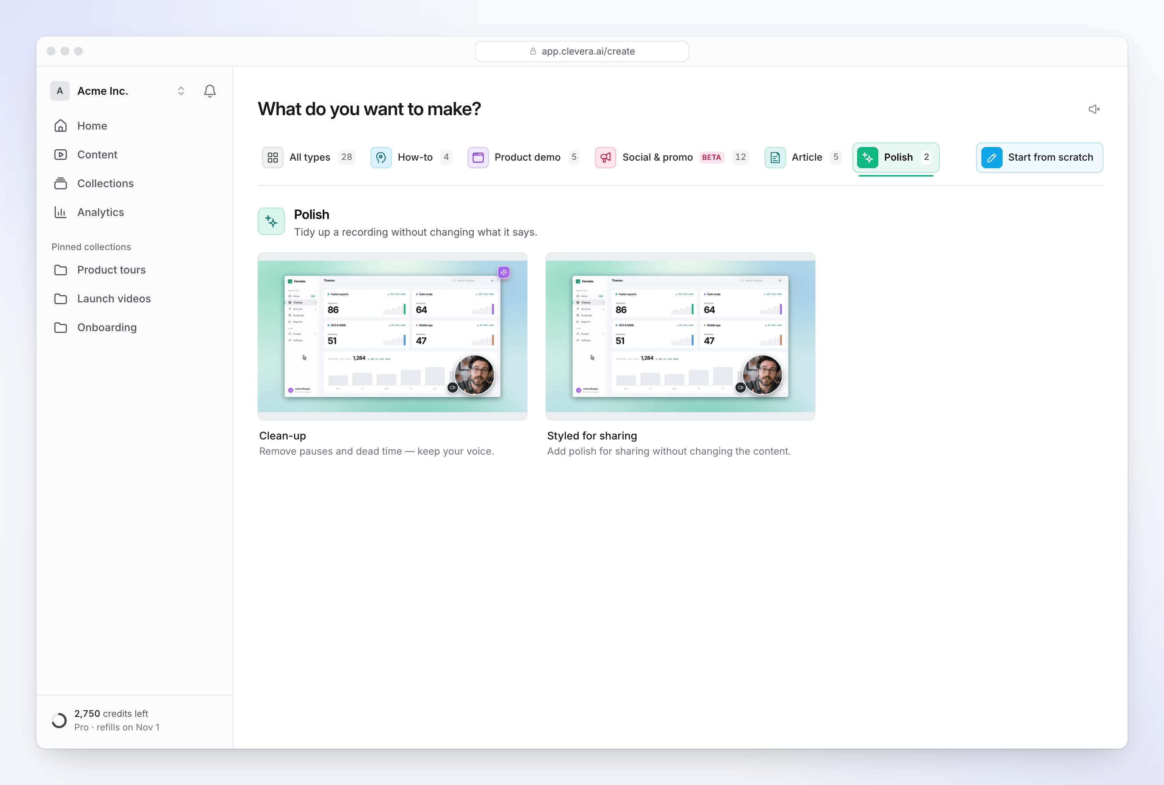Click the count badge 28 on All types
The height and width of the screenshot is (785, 1164).
(346, 157)
